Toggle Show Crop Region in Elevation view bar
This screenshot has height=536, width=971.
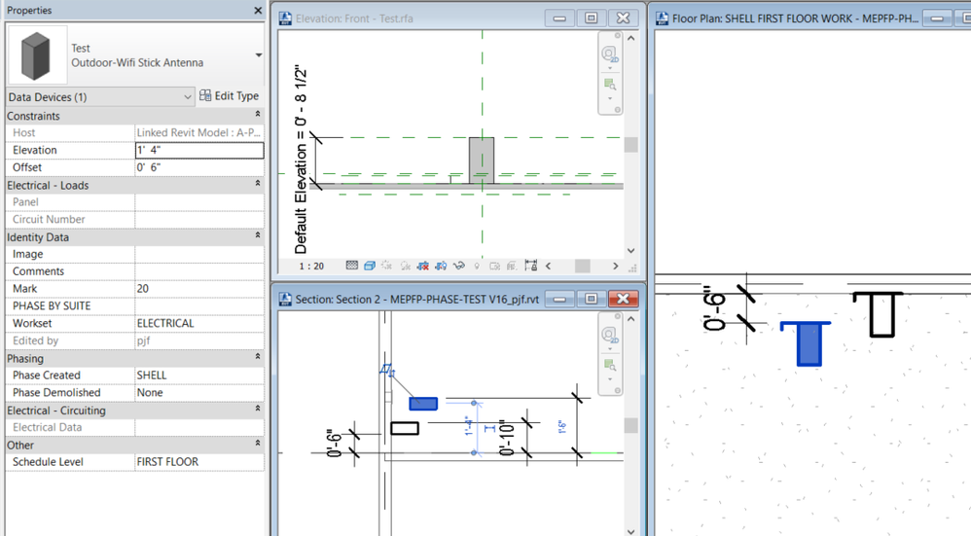[441, 266]
